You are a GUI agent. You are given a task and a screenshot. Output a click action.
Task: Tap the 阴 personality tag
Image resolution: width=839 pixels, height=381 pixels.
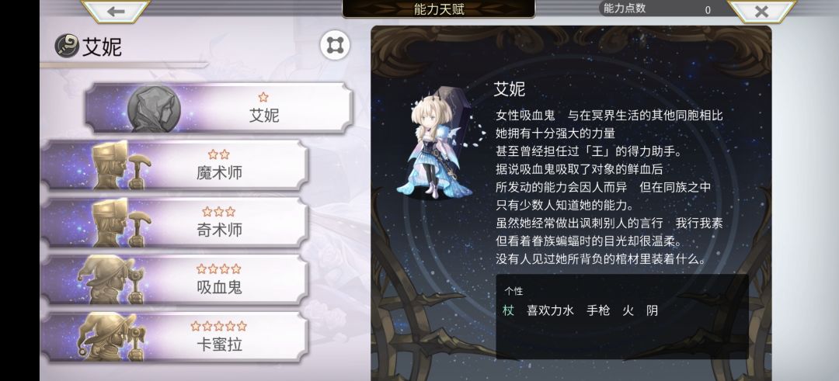click(653, 310)
